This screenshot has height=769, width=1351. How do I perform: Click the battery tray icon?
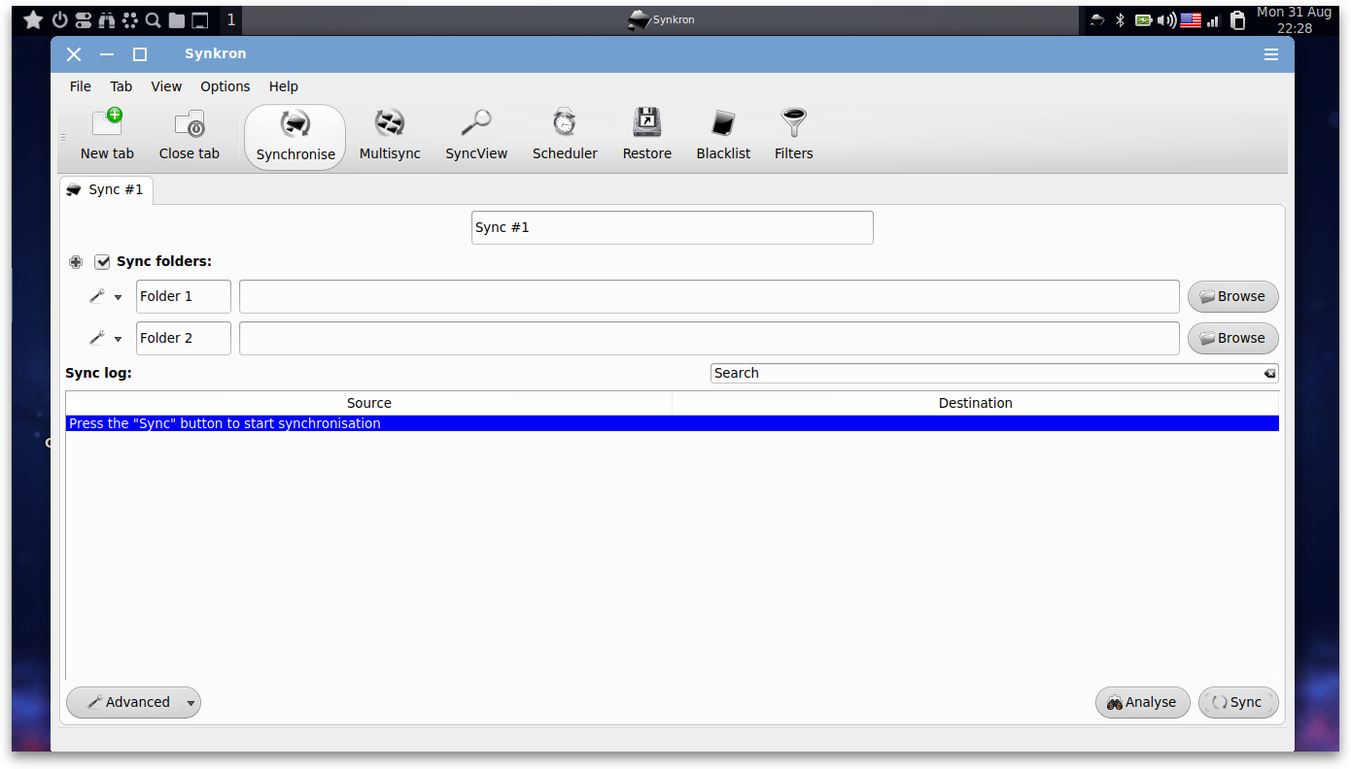pyautogui.click(x=1144, y=19)
